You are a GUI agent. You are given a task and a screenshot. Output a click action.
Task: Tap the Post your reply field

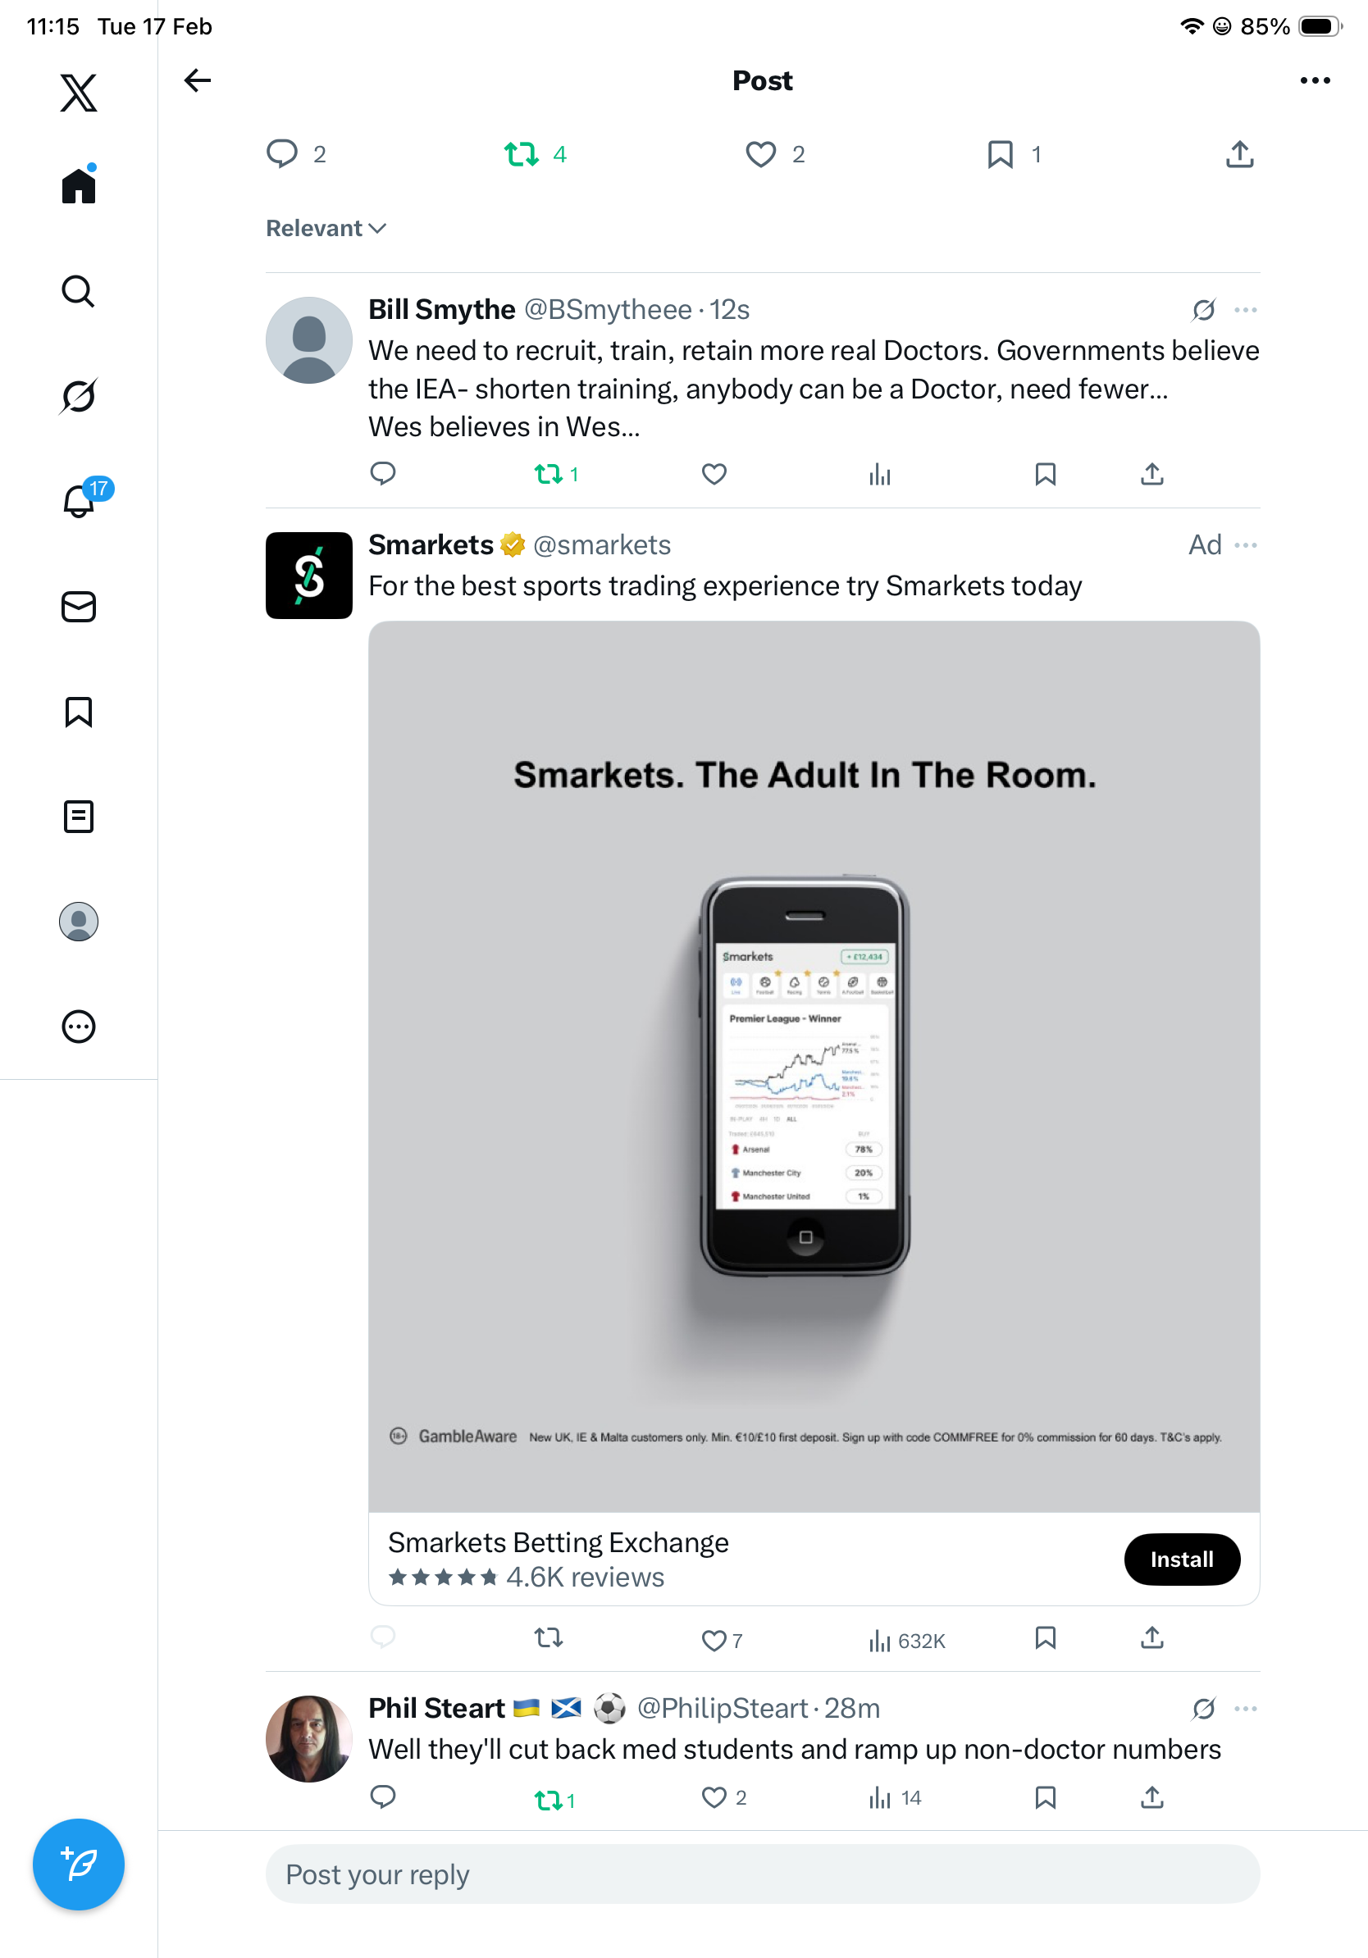(x=763, y=1874)
